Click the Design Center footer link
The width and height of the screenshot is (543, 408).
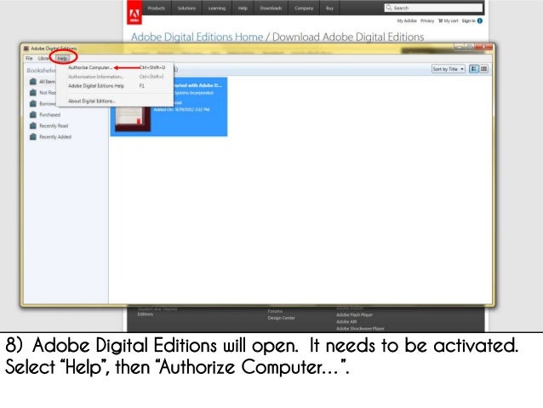click(282, 318)
